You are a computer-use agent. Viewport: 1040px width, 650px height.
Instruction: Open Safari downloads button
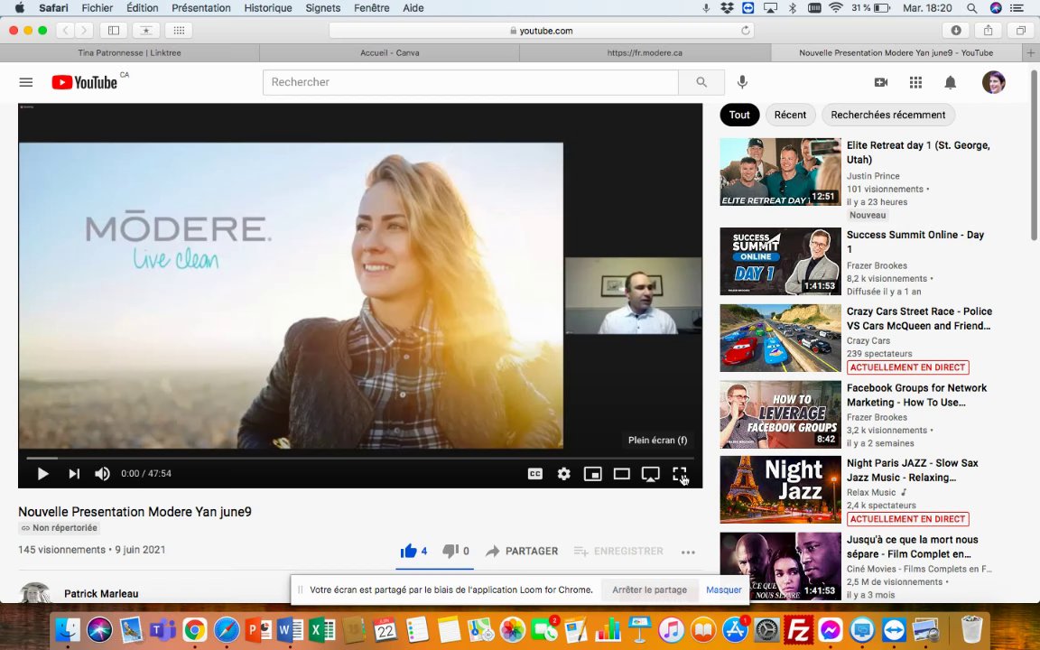click(x=956, y=31)
